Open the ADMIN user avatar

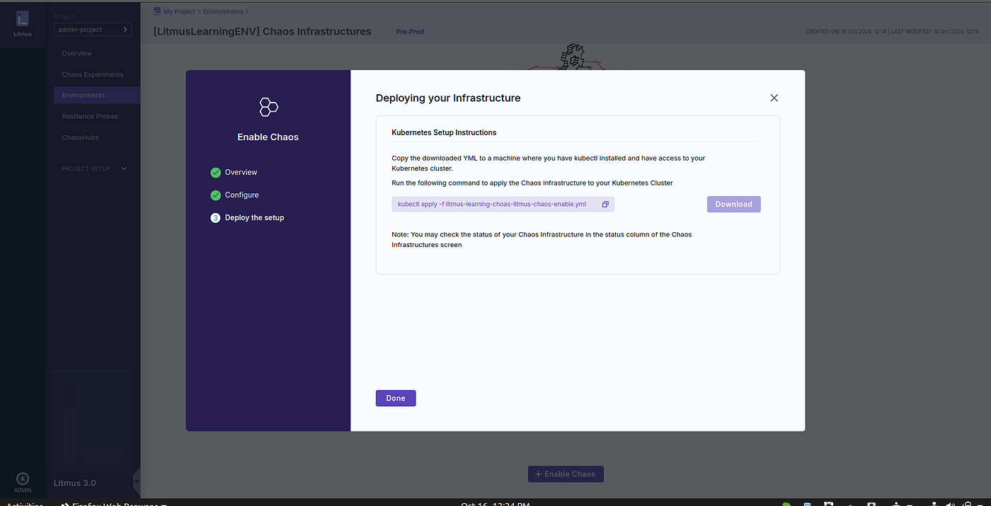(23, 478)
